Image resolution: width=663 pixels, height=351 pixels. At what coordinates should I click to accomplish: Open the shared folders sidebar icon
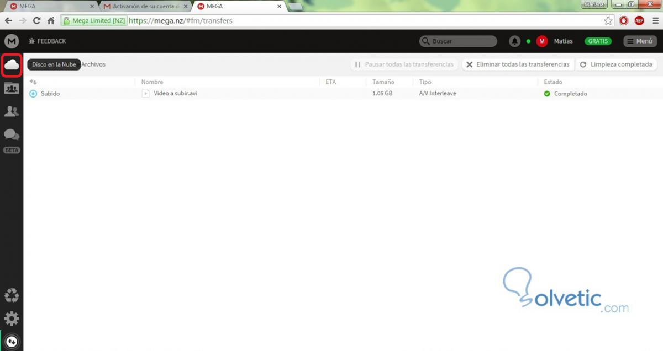point(12,88)
